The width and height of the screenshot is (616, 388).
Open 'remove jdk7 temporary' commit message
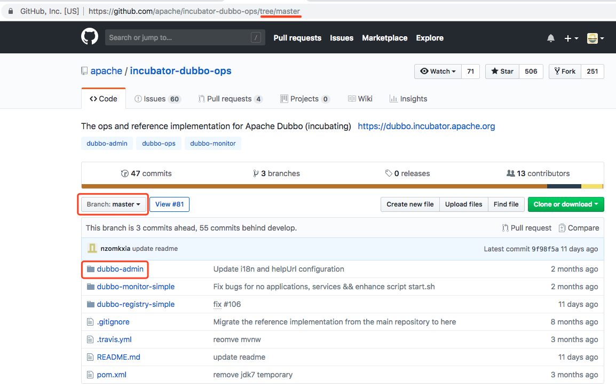pyautogui.click(x=253, y=375)
